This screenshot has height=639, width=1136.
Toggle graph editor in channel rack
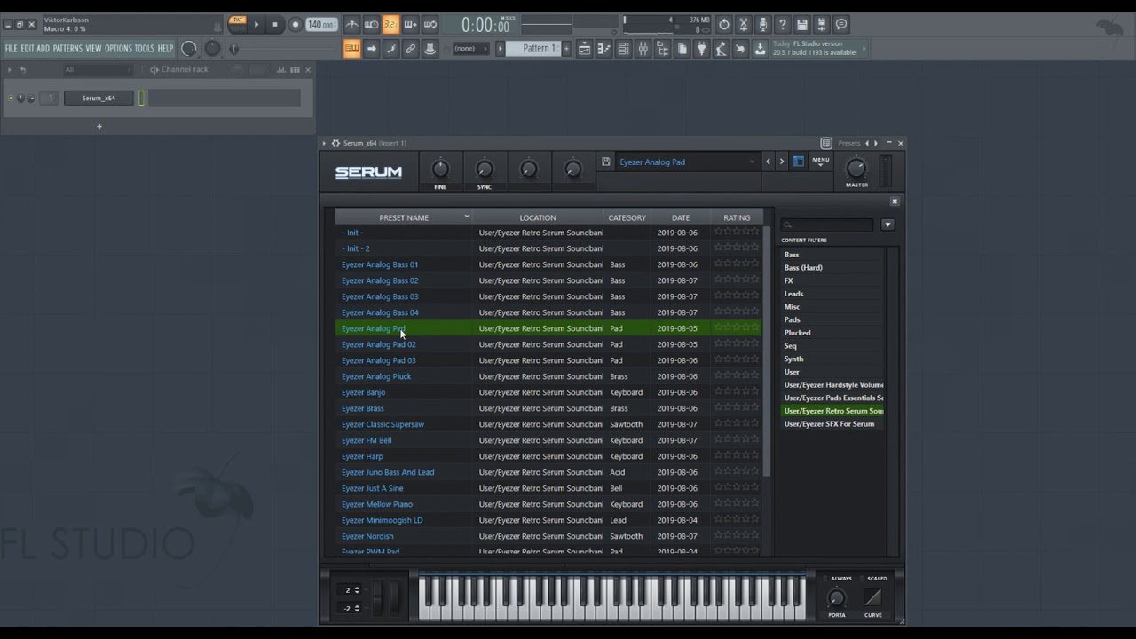point(281,69)
